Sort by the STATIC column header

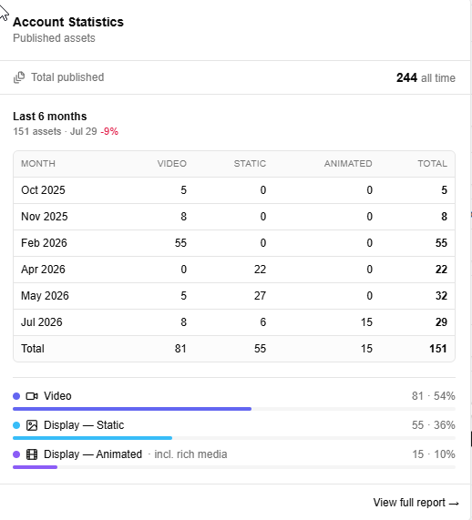pyautogui.click(x=250, y=164)
